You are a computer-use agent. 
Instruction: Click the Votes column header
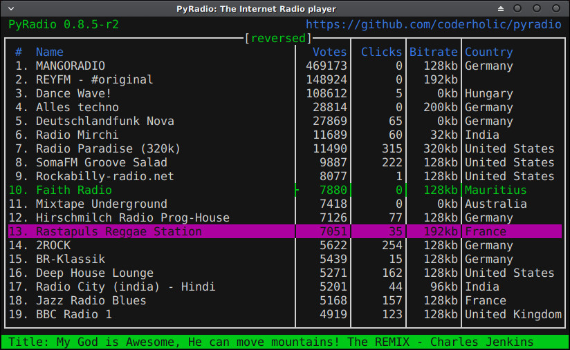pyautogui.click(x=329, y=52)
